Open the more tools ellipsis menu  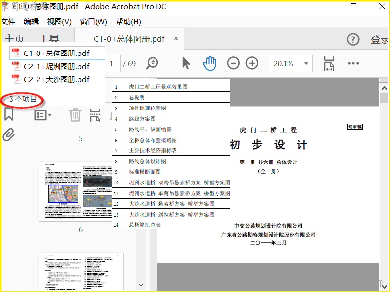click(353, 63)
